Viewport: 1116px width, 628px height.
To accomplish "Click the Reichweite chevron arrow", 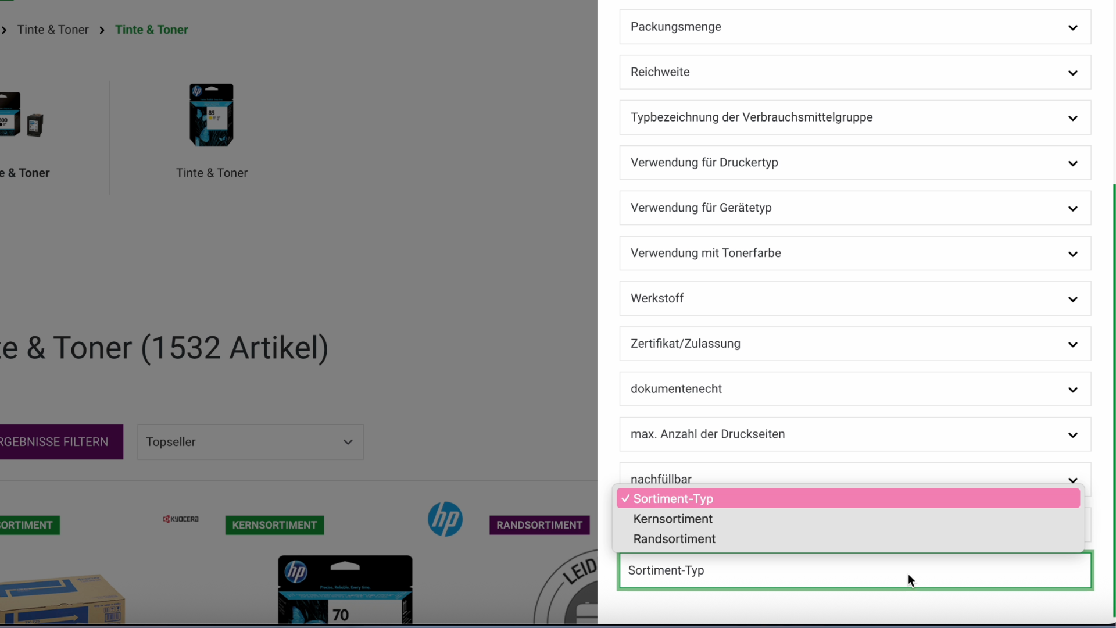I will click(x=1072, y=73).
